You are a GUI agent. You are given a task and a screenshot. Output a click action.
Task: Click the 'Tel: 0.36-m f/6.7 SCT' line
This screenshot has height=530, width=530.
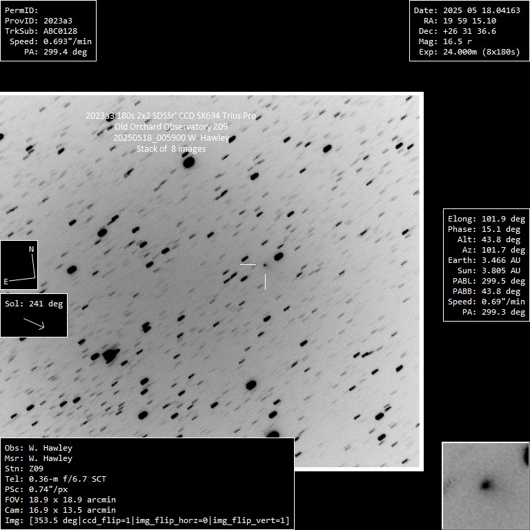pos(55,480)
